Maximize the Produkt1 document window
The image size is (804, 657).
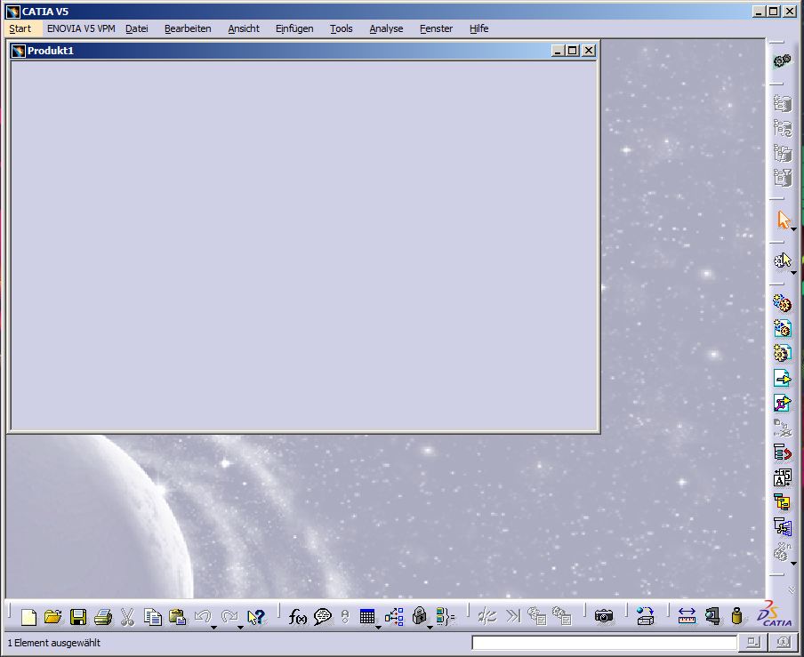[x=573, y=50]
